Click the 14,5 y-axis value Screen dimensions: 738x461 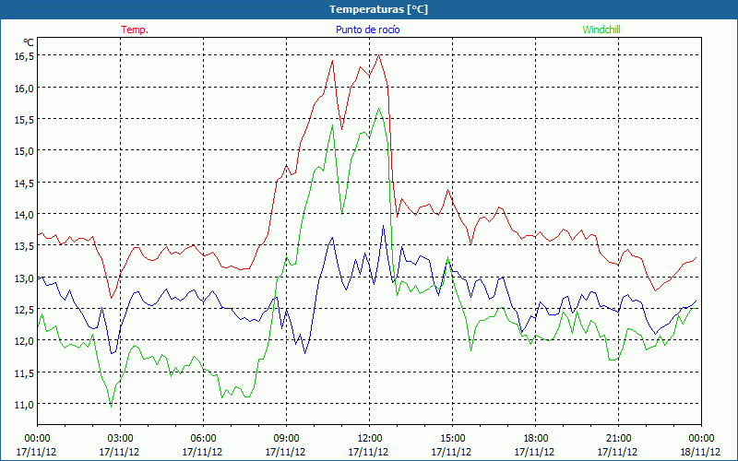pyautogui.click(x=24, y=183)
